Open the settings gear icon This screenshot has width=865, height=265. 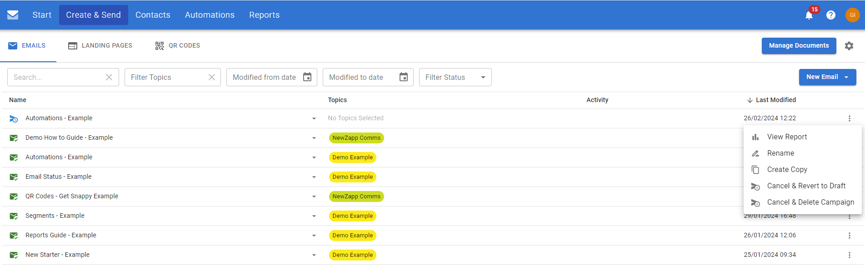click(849, 46)
